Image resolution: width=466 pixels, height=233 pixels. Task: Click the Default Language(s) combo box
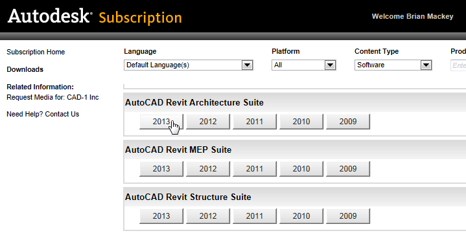pyautogui.click(x=188, y=65)
